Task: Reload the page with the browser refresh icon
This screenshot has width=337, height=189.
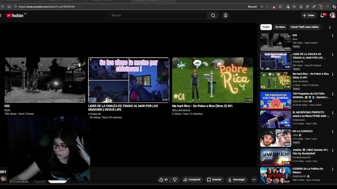Action: click(x=3, y=7)
